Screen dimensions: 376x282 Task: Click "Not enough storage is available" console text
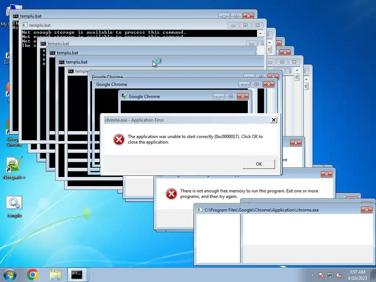pos(104,32)
